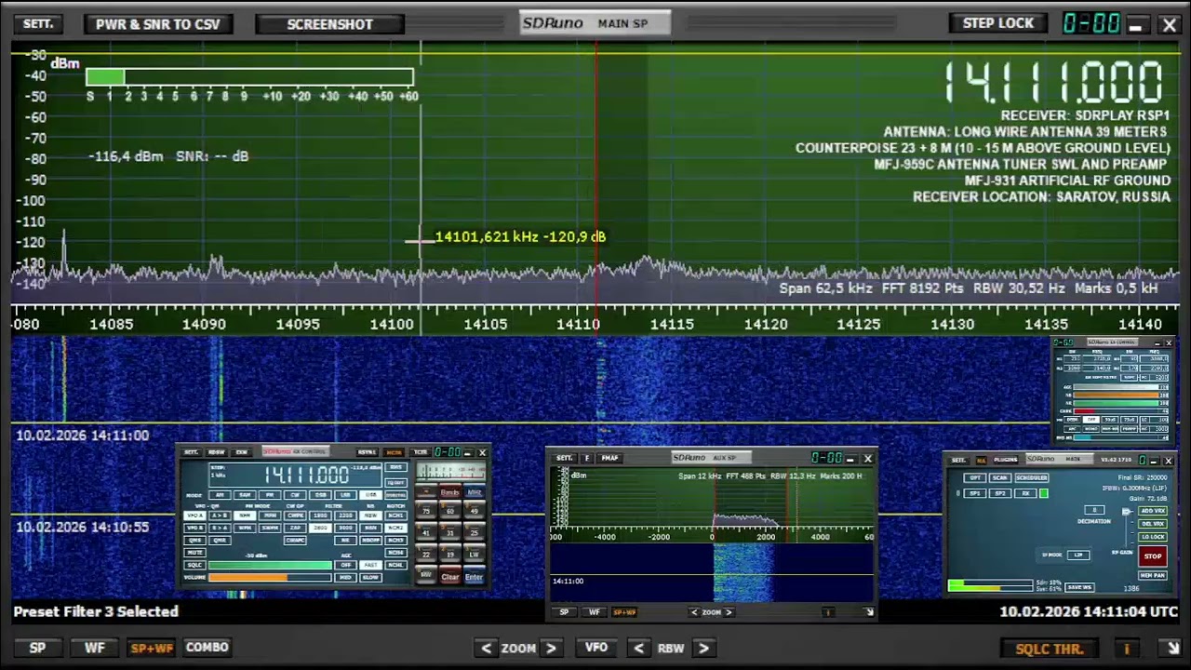Image resolution: width=1191 pixels, height=670 pixels.
Task: Take a capture with SCREENSHOT button
Action: coord(329,24)
